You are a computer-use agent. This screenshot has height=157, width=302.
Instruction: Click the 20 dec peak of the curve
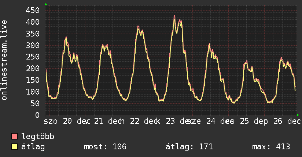click(x=66, y=38)
